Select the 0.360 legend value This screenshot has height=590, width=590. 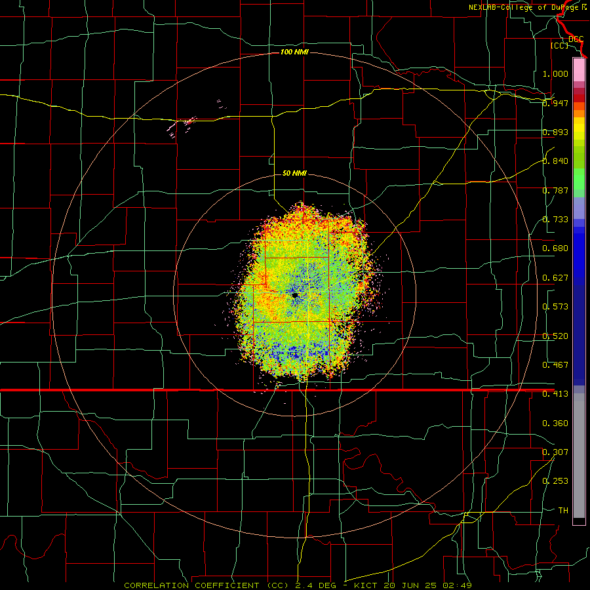[x=555, y=423]
